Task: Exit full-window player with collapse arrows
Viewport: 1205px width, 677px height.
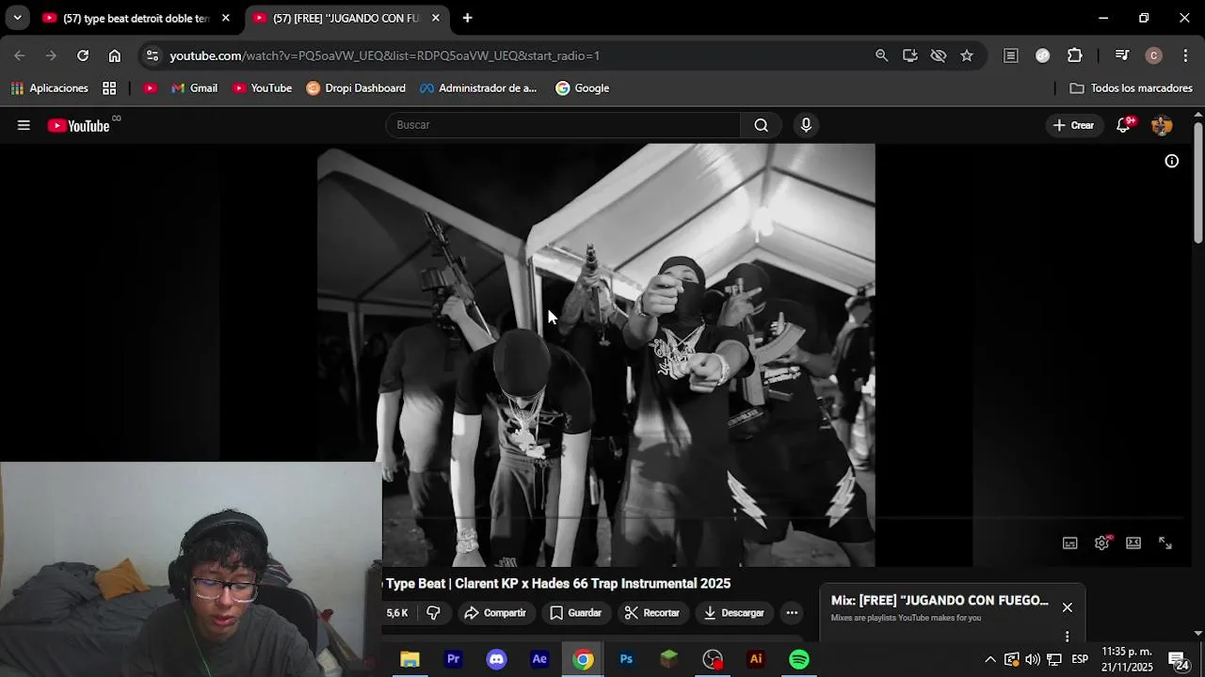Action: point(1165,543)
